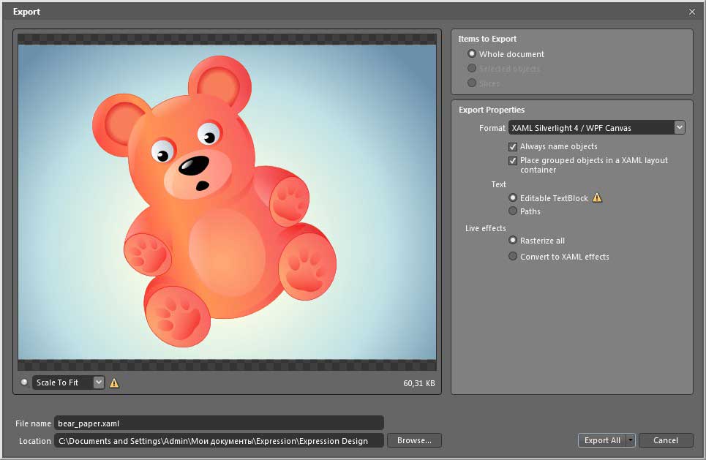This screenshot has height=460, width=706.
Task: Open the Scale To Fit zoom dropdown
Action: (99, 382)
